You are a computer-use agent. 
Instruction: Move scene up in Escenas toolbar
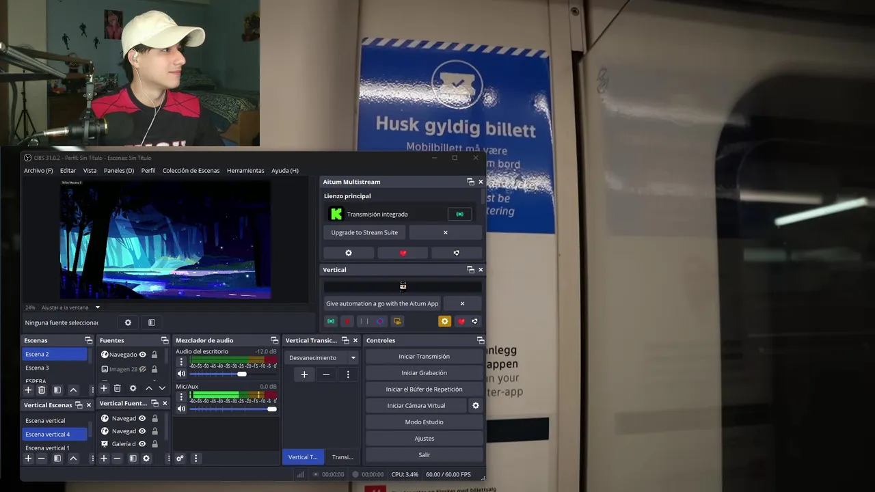73,389
